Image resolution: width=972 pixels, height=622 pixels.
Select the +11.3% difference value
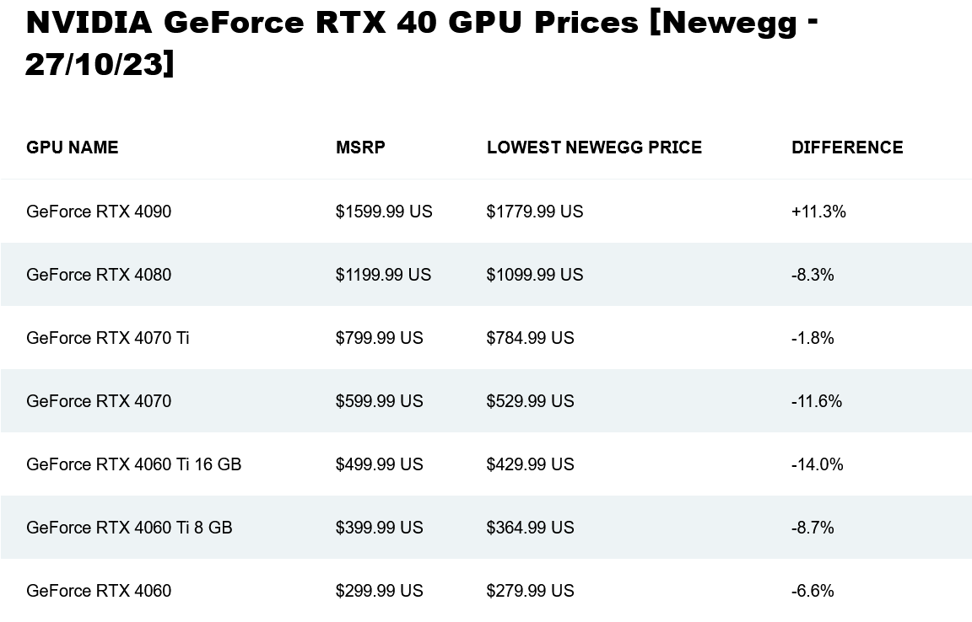[x=818, y=212]
